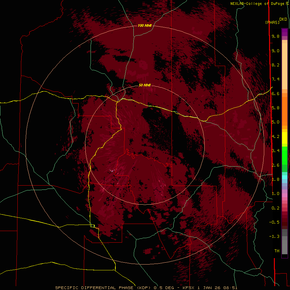
Task: Click the "100 NMI" range ring label
Action: point(145,25)
